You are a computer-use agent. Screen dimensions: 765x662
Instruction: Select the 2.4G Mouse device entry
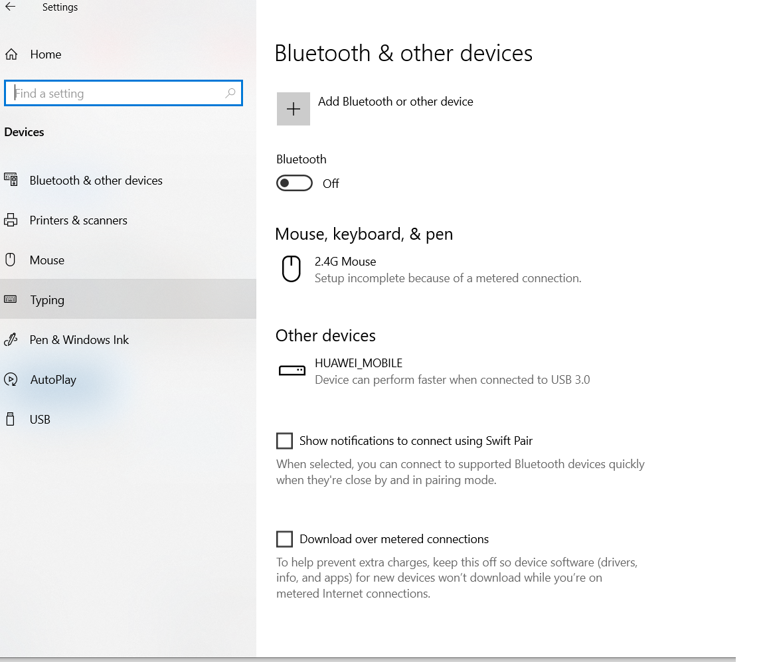[x=448, y=269]
